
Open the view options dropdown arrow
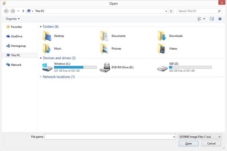click(204, 19)
